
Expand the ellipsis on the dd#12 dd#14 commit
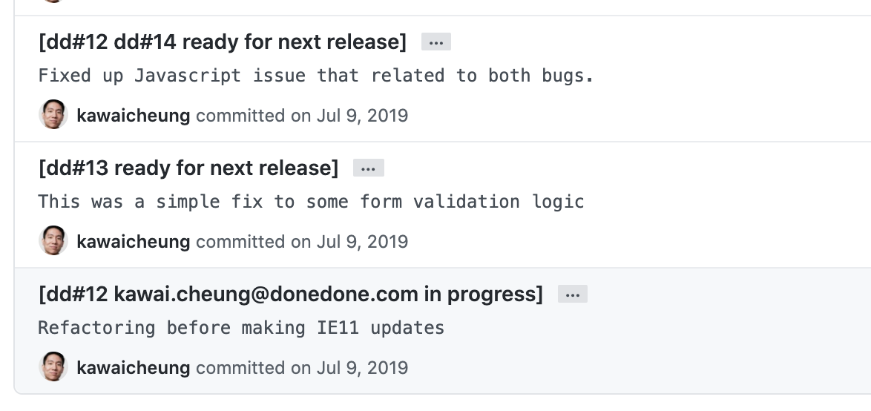436,42
